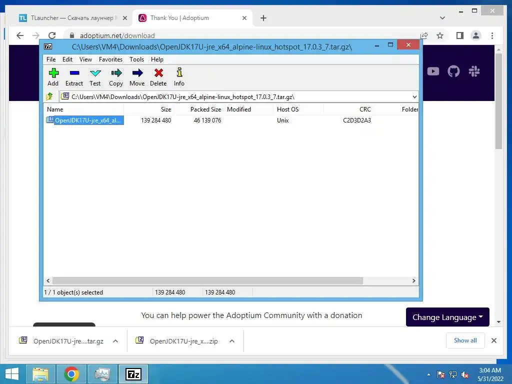Open a new Chrome tab
Screen dimensions: 512x384
[x=263, y=18]
